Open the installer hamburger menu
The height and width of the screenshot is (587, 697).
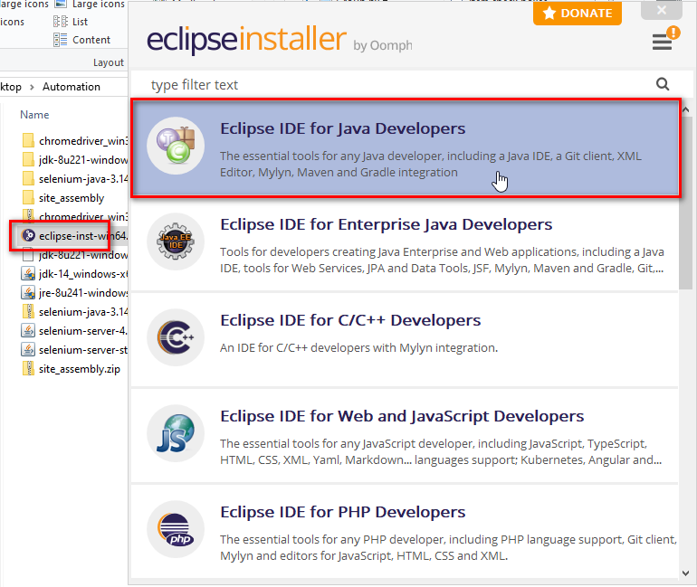click(x=662, y=43)
